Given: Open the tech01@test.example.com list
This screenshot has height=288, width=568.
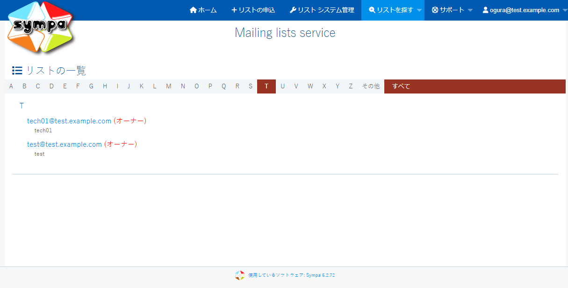Looking at the screenshot, I should coord(69,121).
